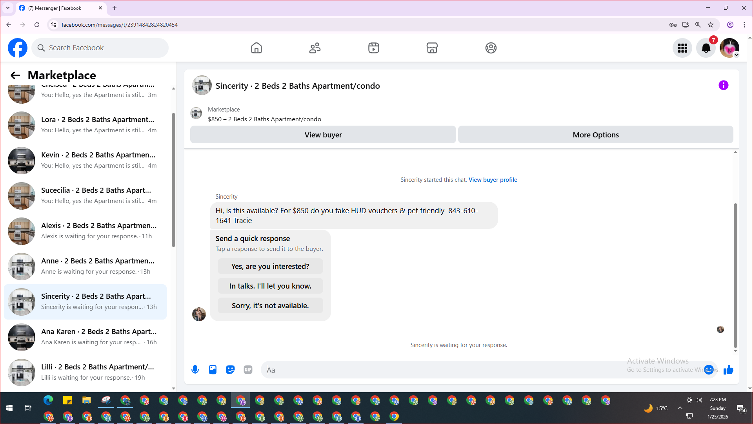Viewport: 753px width, 424px height.
Task: Send a voice clip with microphone icon
Action: [195, 370]
